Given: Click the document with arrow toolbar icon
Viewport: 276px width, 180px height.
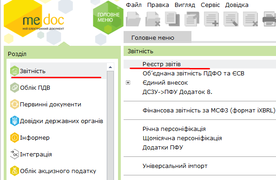Looking at the screenshot, I should 192,19.
